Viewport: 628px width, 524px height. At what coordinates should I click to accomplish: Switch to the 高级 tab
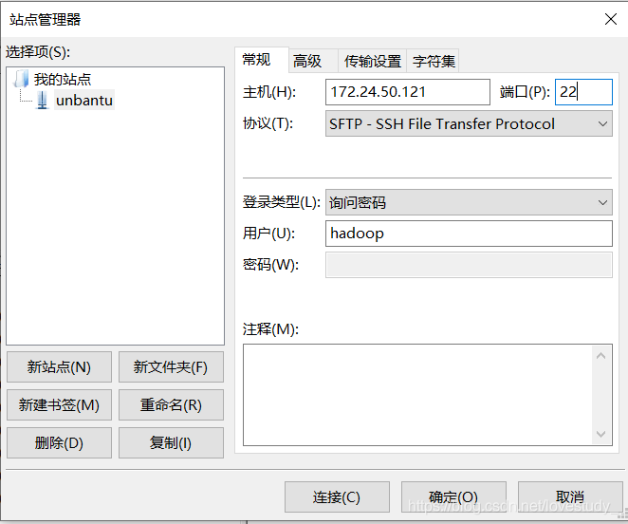(307, 61)
